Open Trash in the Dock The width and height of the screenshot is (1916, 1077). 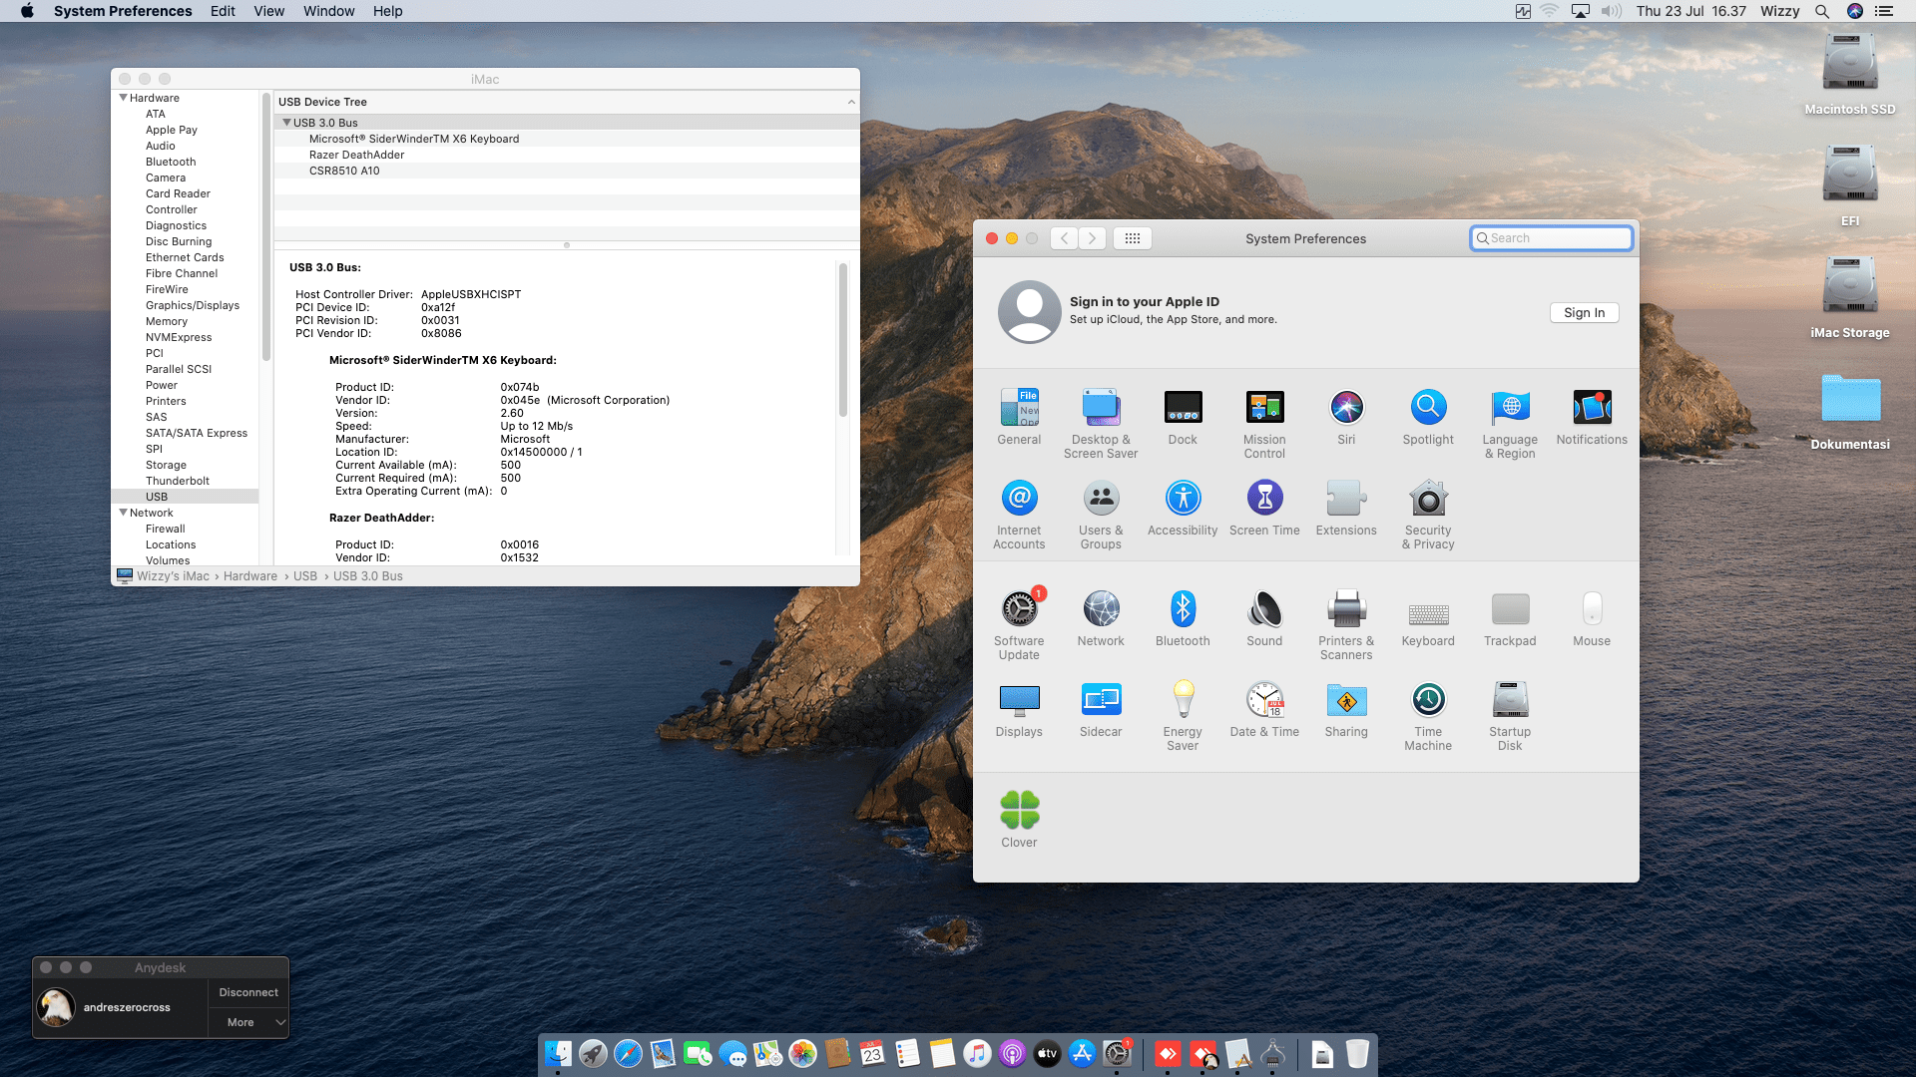[x=1357, y=1053]
